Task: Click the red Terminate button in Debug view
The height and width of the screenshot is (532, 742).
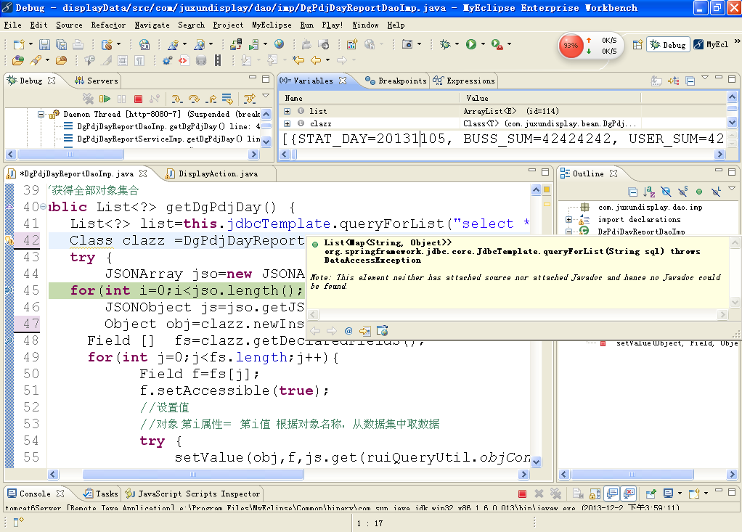Action: [138, 99]
